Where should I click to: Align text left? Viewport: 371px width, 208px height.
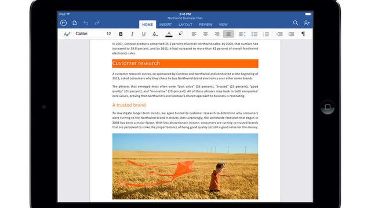(x=194, y=34)
